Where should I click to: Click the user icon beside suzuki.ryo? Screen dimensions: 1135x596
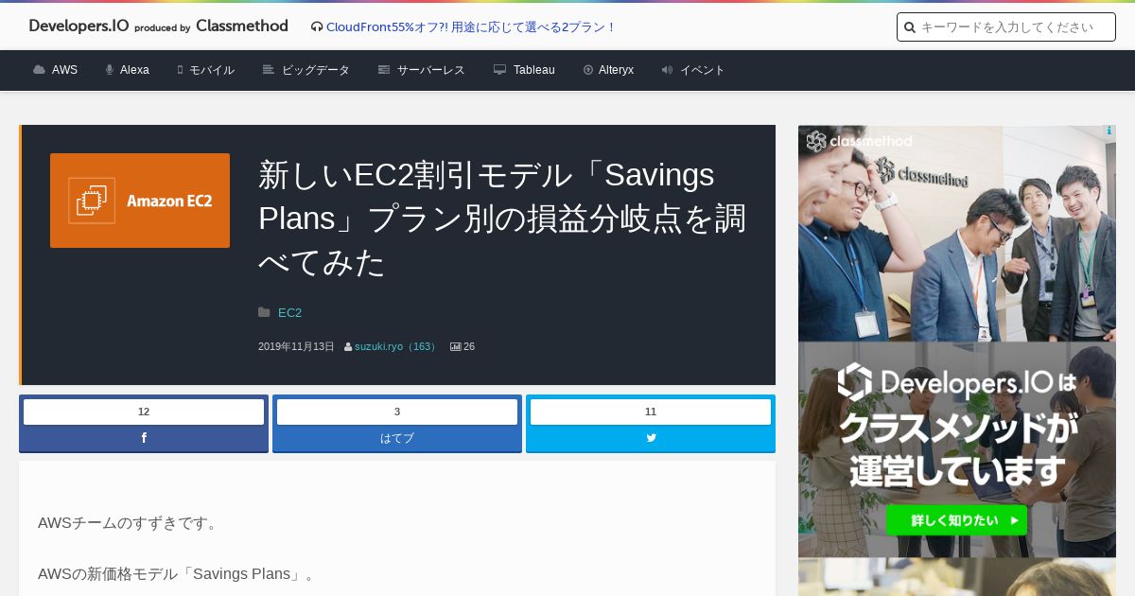pyautogui.click(x=348, y=347)
